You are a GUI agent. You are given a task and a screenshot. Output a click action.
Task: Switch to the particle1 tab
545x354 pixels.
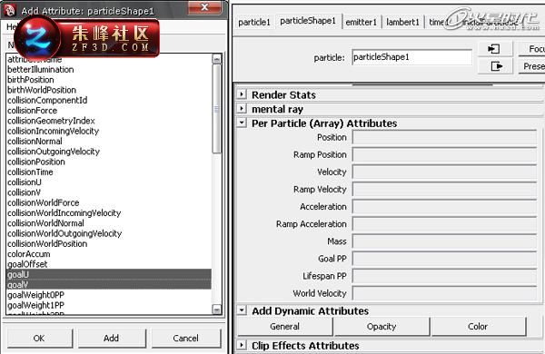254,22
